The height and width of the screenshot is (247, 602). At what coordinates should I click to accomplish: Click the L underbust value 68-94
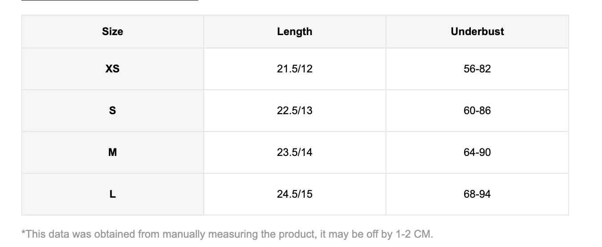coord(477,194)
